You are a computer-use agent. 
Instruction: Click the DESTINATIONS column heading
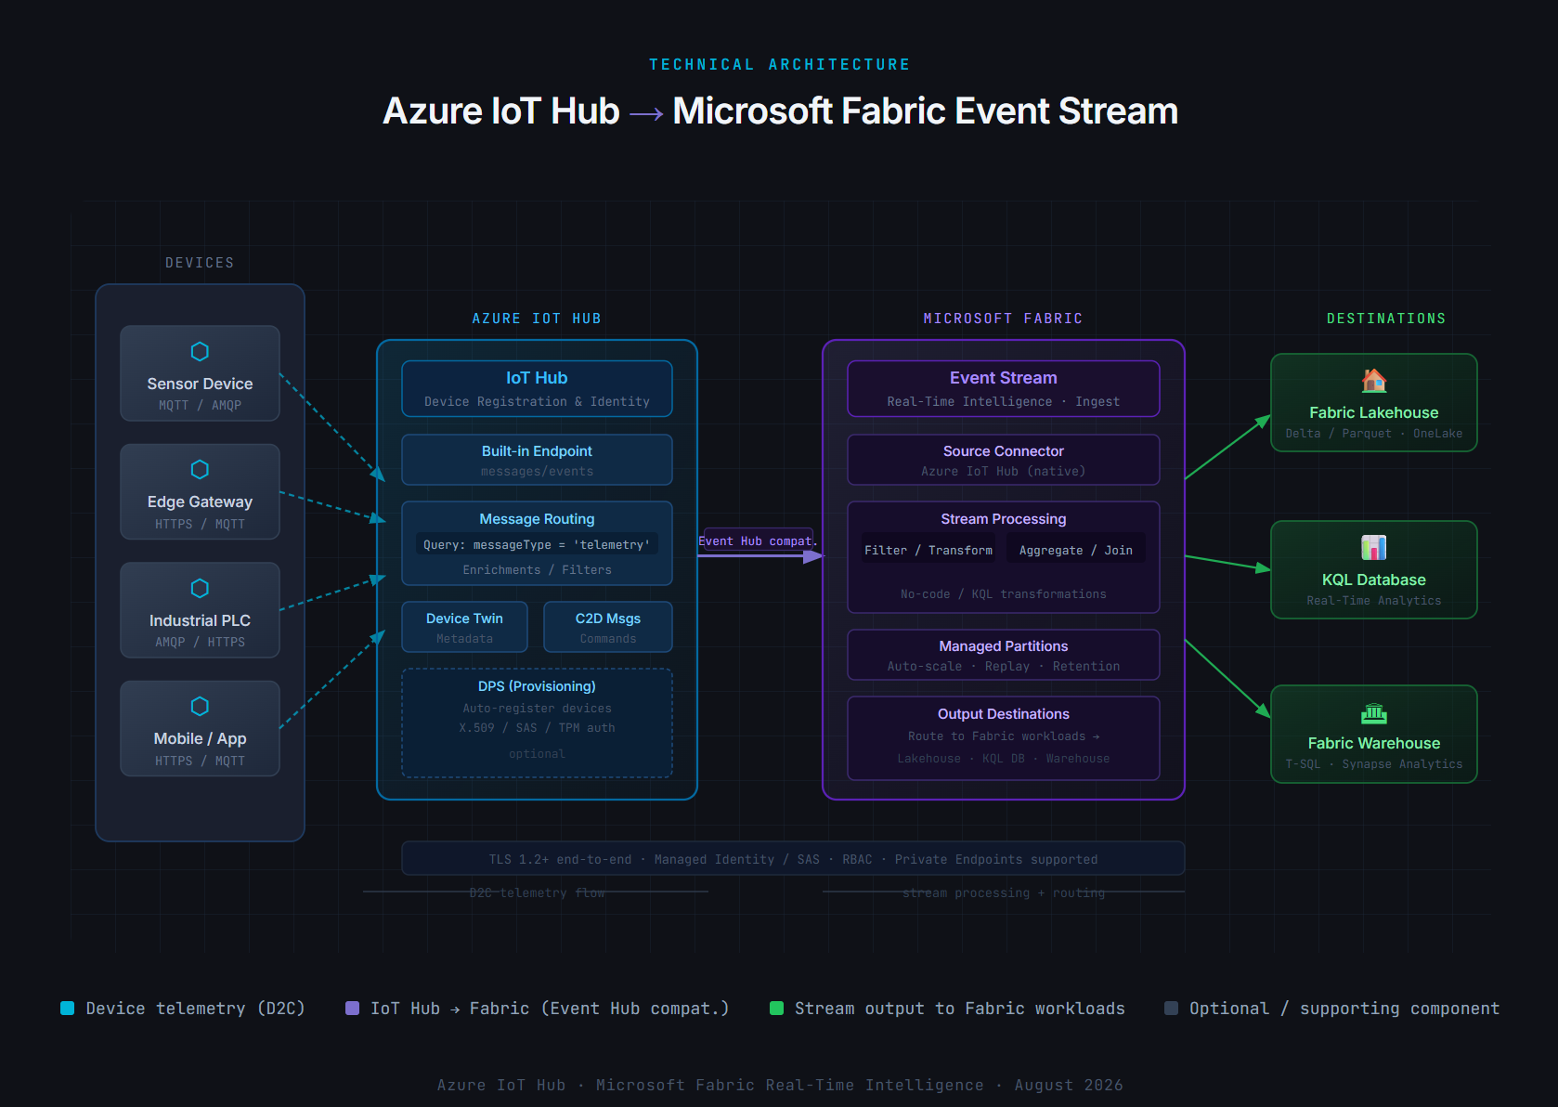coord(1386,319)
